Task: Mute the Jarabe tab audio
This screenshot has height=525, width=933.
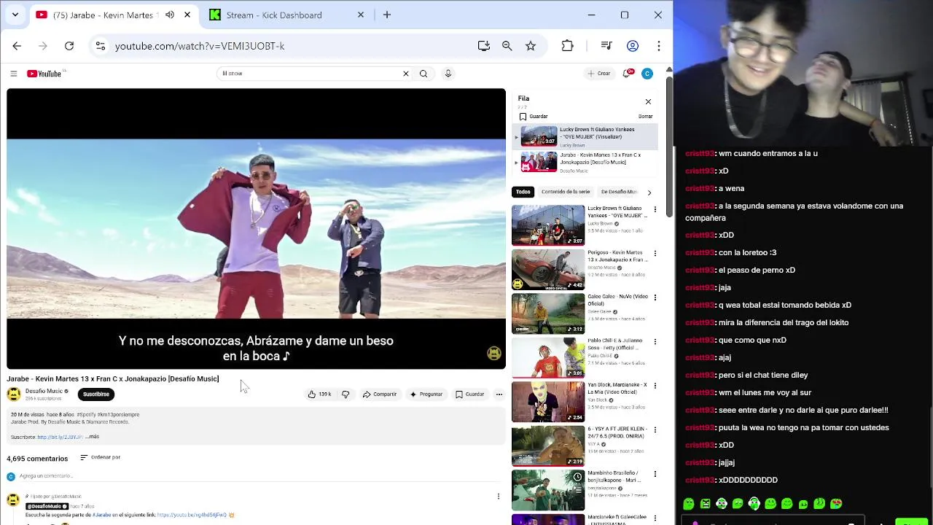Action: [x=170, y=15]
